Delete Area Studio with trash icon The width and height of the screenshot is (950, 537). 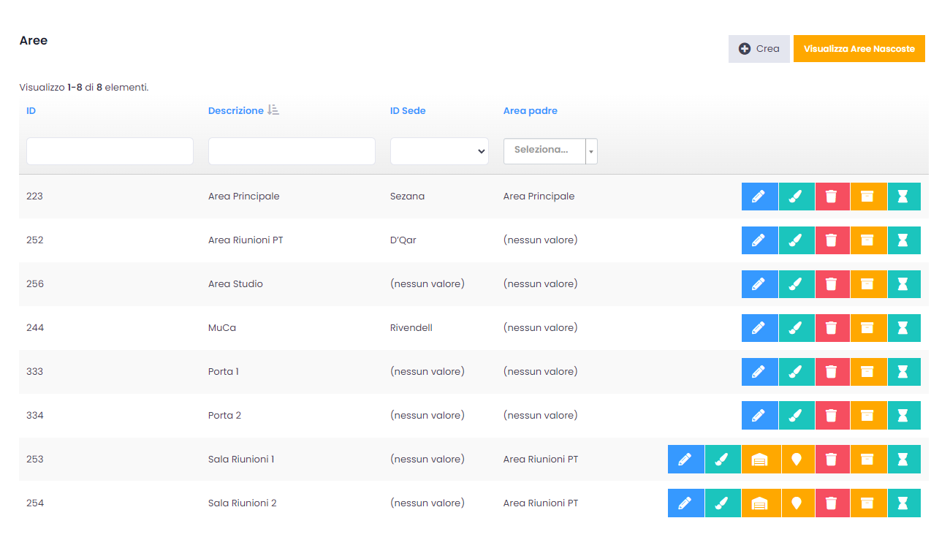[832, 284]
